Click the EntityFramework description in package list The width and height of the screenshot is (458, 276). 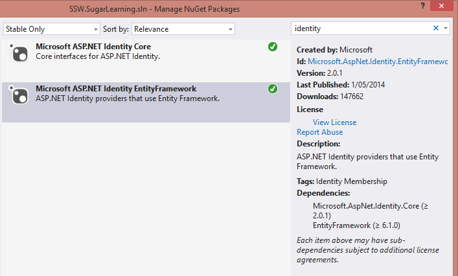pos(128,98)
